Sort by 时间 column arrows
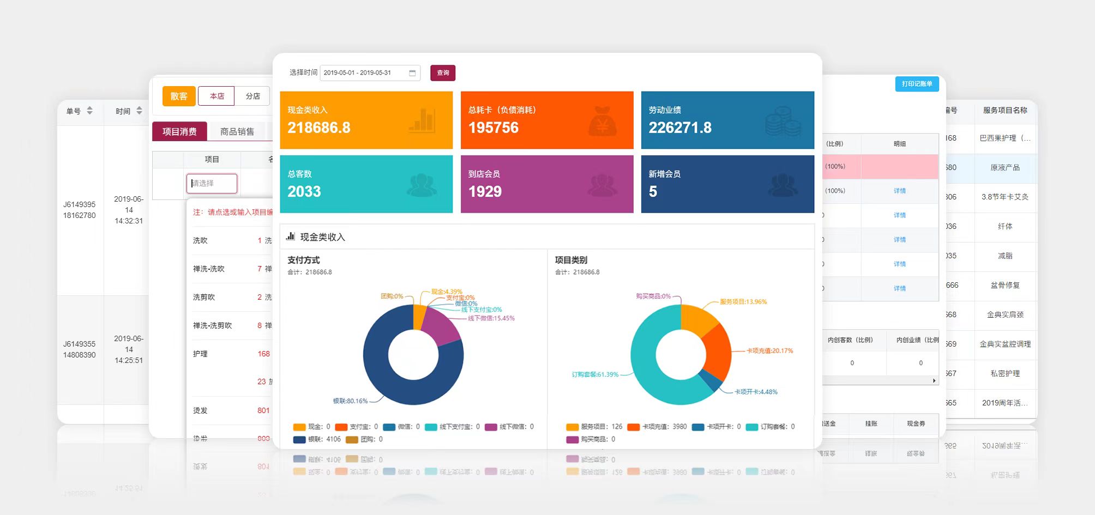 click(139, 111)
